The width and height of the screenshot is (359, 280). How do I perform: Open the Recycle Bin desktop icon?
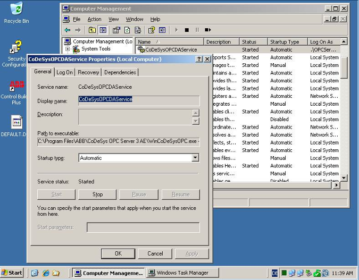pos(16,9)
